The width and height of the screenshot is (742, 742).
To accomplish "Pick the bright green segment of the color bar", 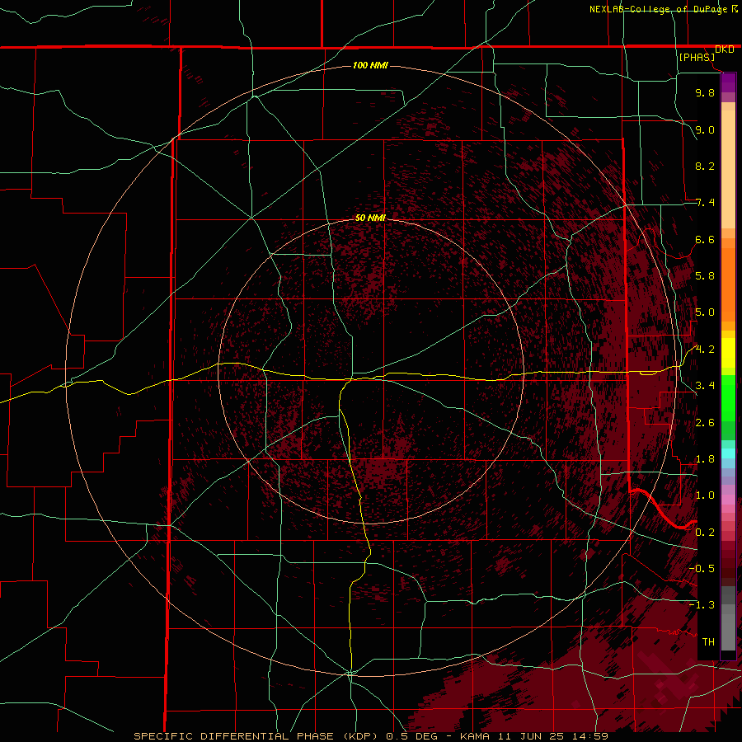I will tap(728, 397).
